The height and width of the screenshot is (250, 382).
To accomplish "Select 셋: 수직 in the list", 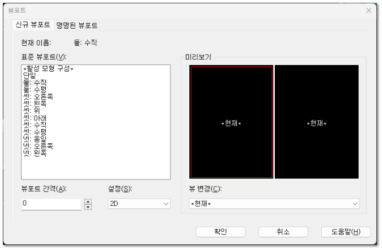I will (35, 125).
